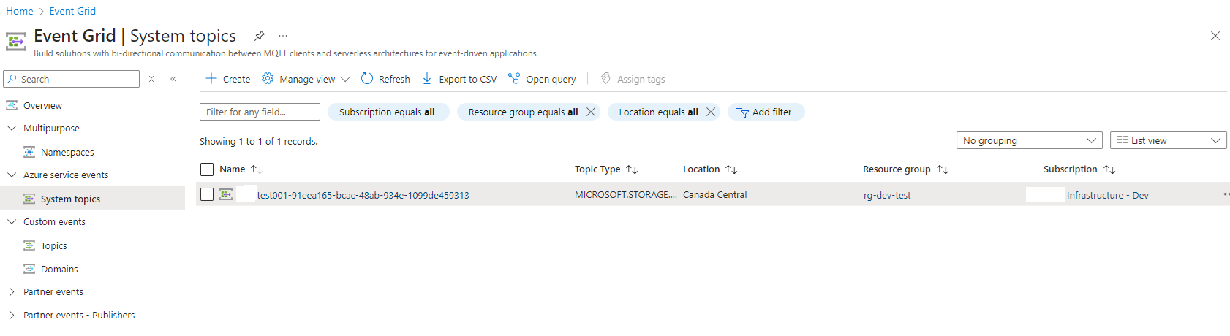
Task: Open the more options ellipsis beside title
Action: coord(283,36)
